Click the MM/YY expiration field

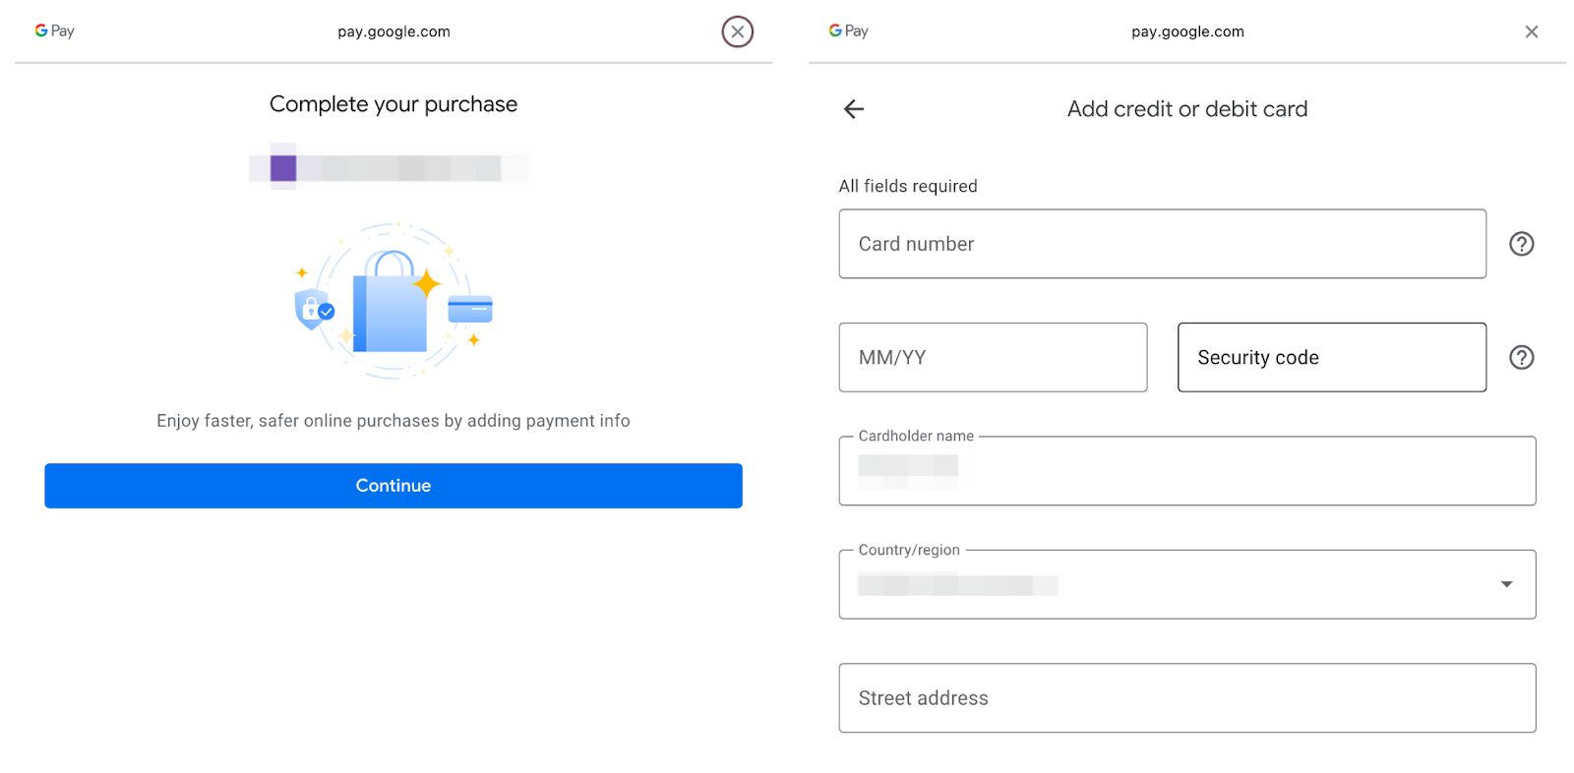993,357
